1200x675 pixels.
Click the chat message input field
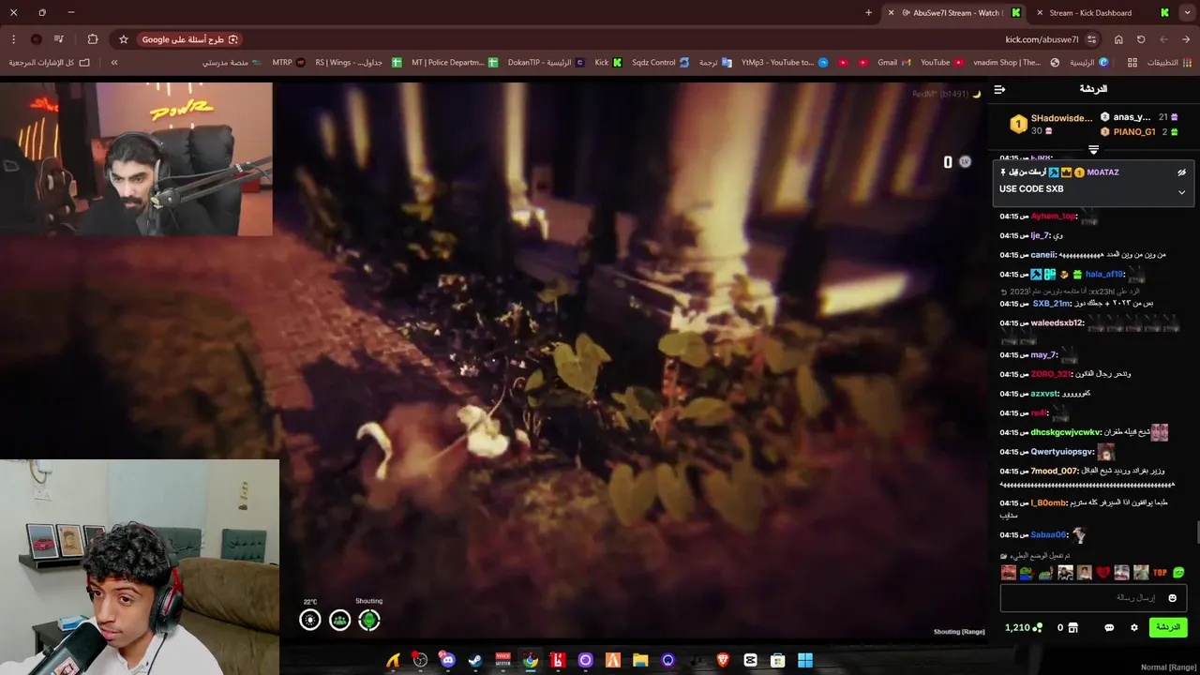tap(1094, 598)
